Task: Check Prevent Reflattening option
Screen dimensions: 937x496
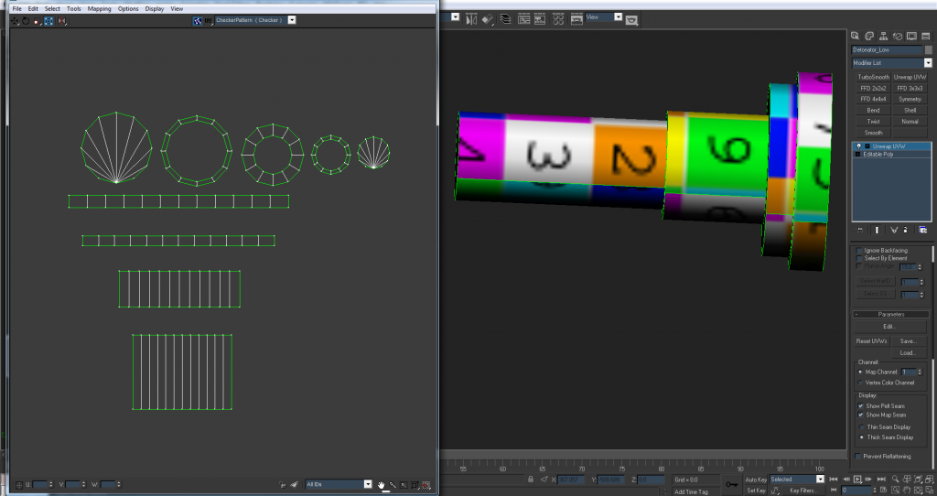Action: 857,456
